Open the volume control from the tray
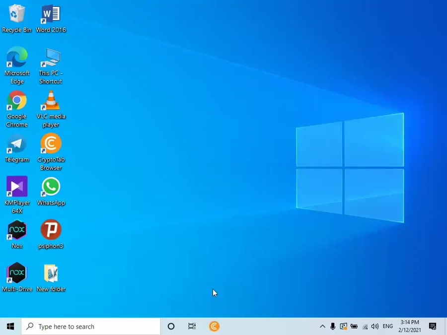 click(375, 327)
